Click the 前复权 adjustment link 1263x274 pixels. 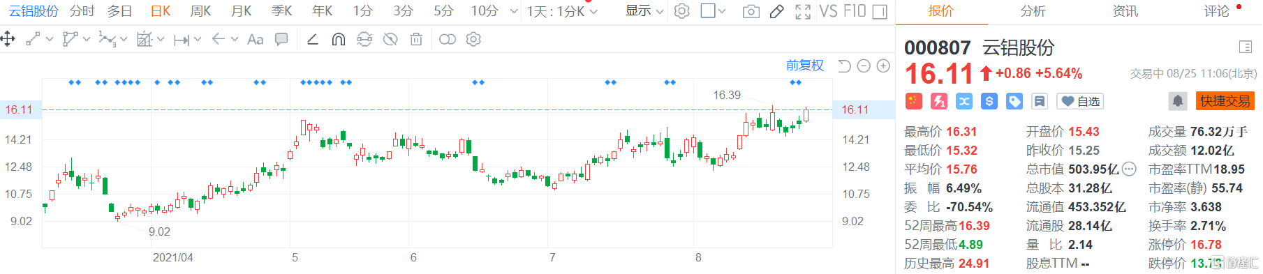[804, 66]
